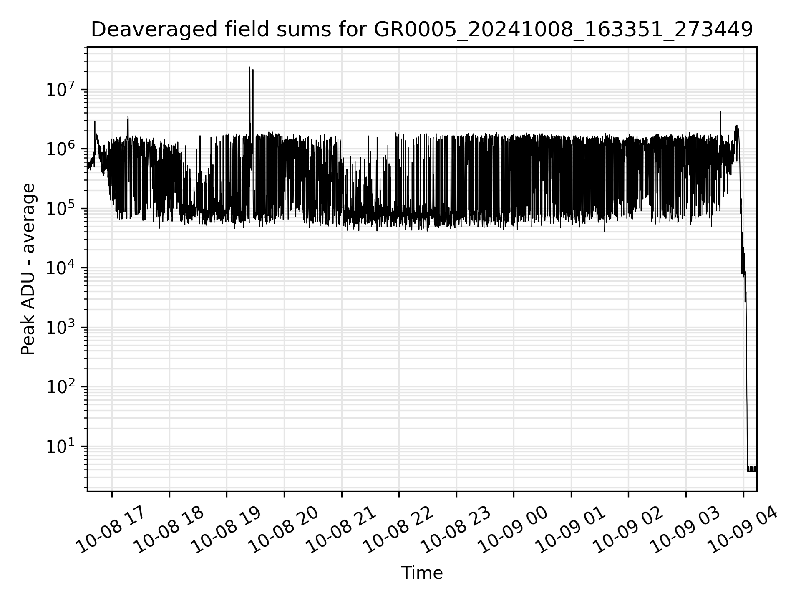Image resolution: width=801 pixels, height=601 pixels.
Task: Click the tallest spike peak above 10^7
Action: pyautogui.click(x=250, y=67)
